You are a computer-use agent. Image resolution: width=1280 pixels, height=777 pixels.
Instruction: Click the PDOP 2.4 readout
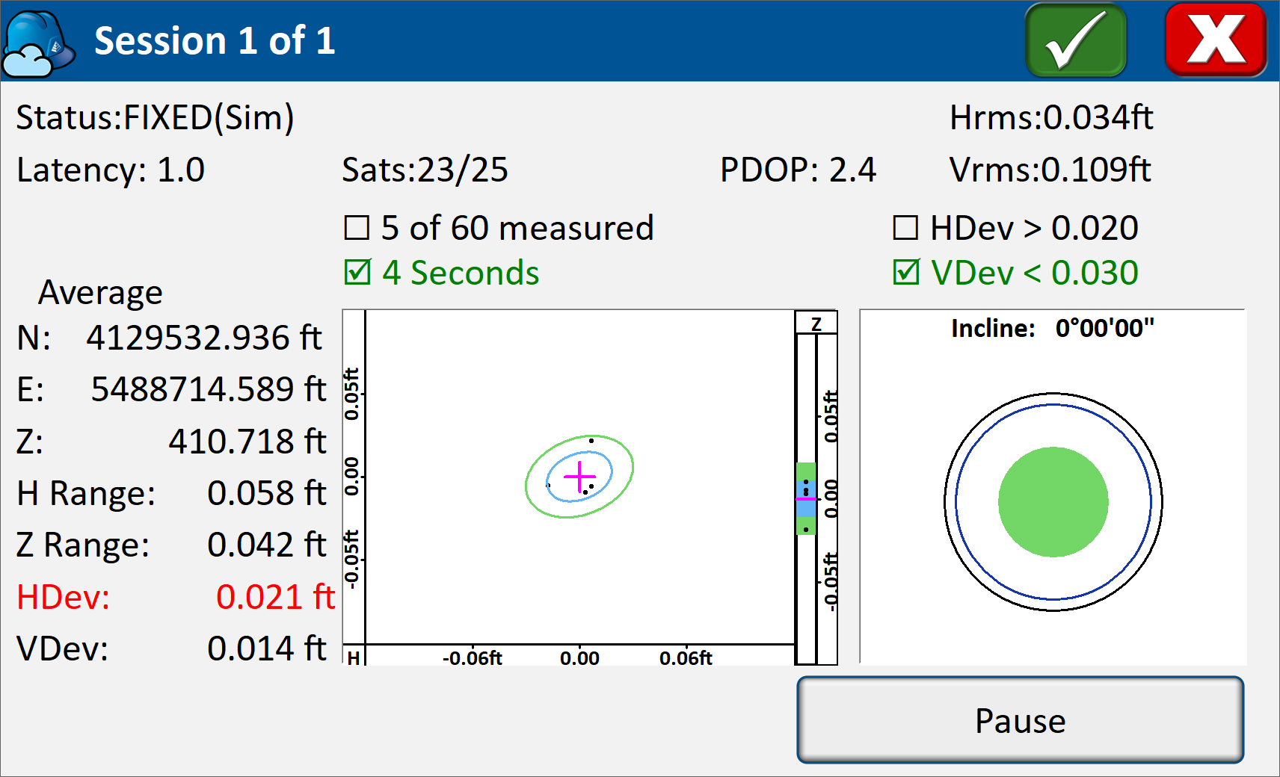797,170
